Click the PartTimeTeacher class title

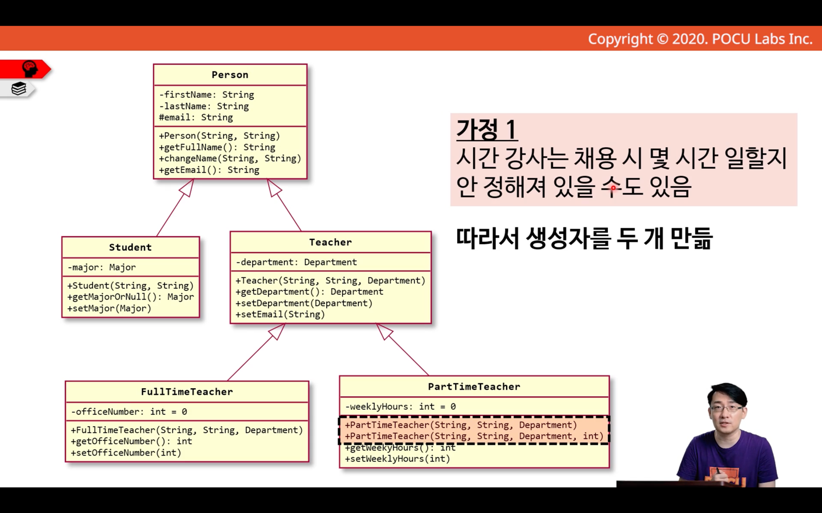coord(474,387)
